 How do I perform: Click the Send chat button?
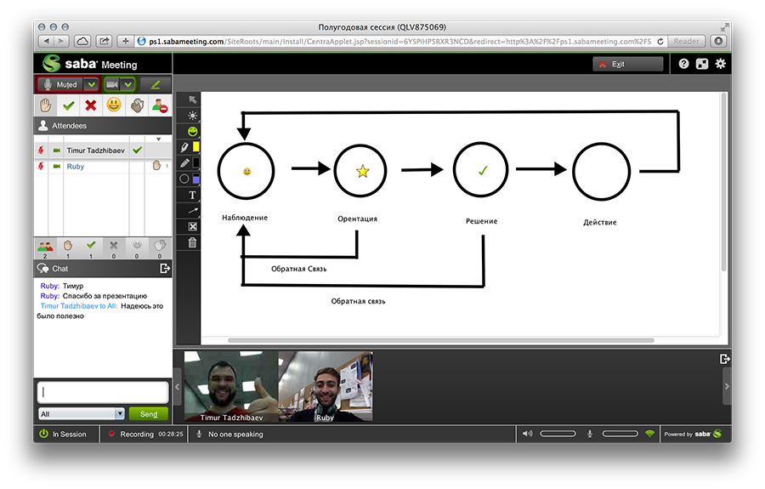pyautogui.click(x=149, y=414)
